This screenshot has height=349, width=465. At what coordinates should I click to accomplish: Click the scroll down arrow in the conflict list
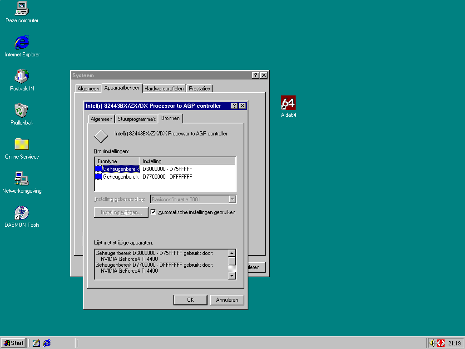[232, 276]
